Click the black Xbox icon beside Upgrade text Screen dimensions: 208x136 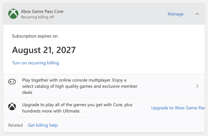(12, 106)
